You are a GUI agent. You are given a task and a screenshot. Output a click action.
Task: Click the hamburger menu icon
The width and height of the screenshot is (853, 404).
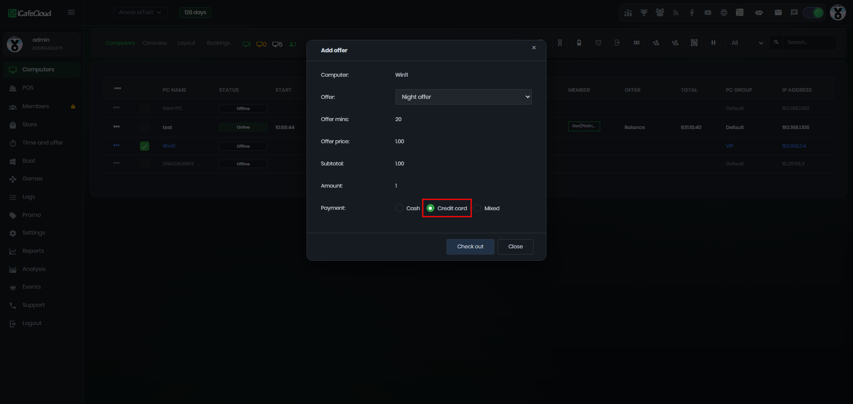[x=71, y=12]
